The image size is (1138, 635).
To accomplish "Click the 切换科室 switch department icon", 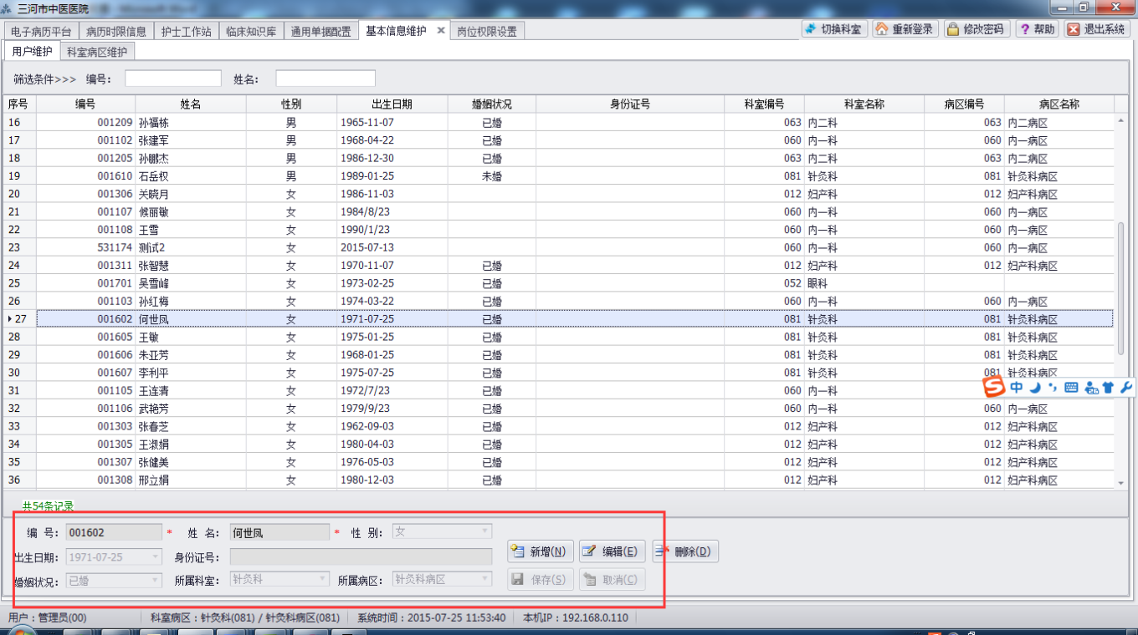I will 811,29.
